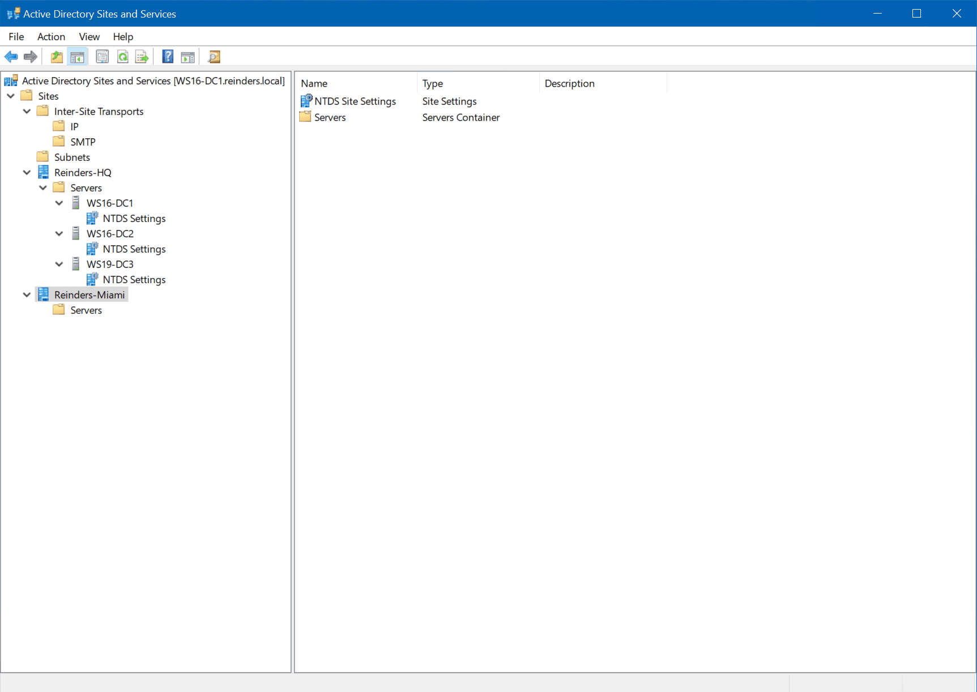Select NTDS Site Settings in the right pane
The image size is (977, 692).
coord(355,101)
